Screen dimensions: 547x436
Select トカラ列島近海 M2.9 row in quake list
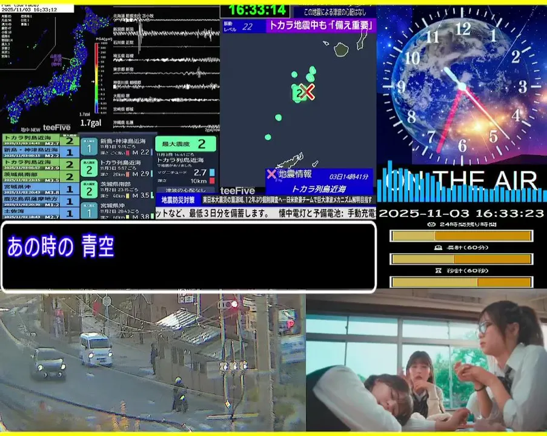[x=41, y=164]
